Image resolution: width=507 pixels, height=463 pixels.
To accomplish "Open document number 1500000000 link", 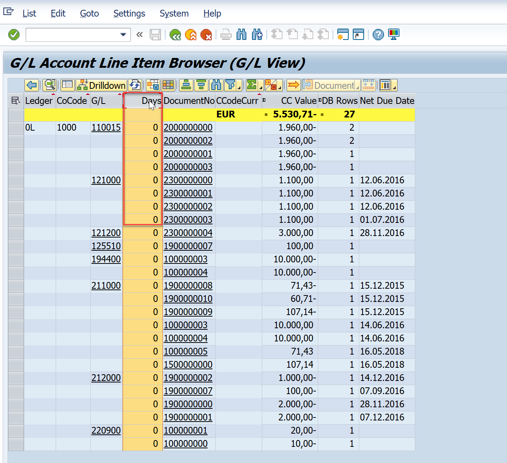I will 188,365.
